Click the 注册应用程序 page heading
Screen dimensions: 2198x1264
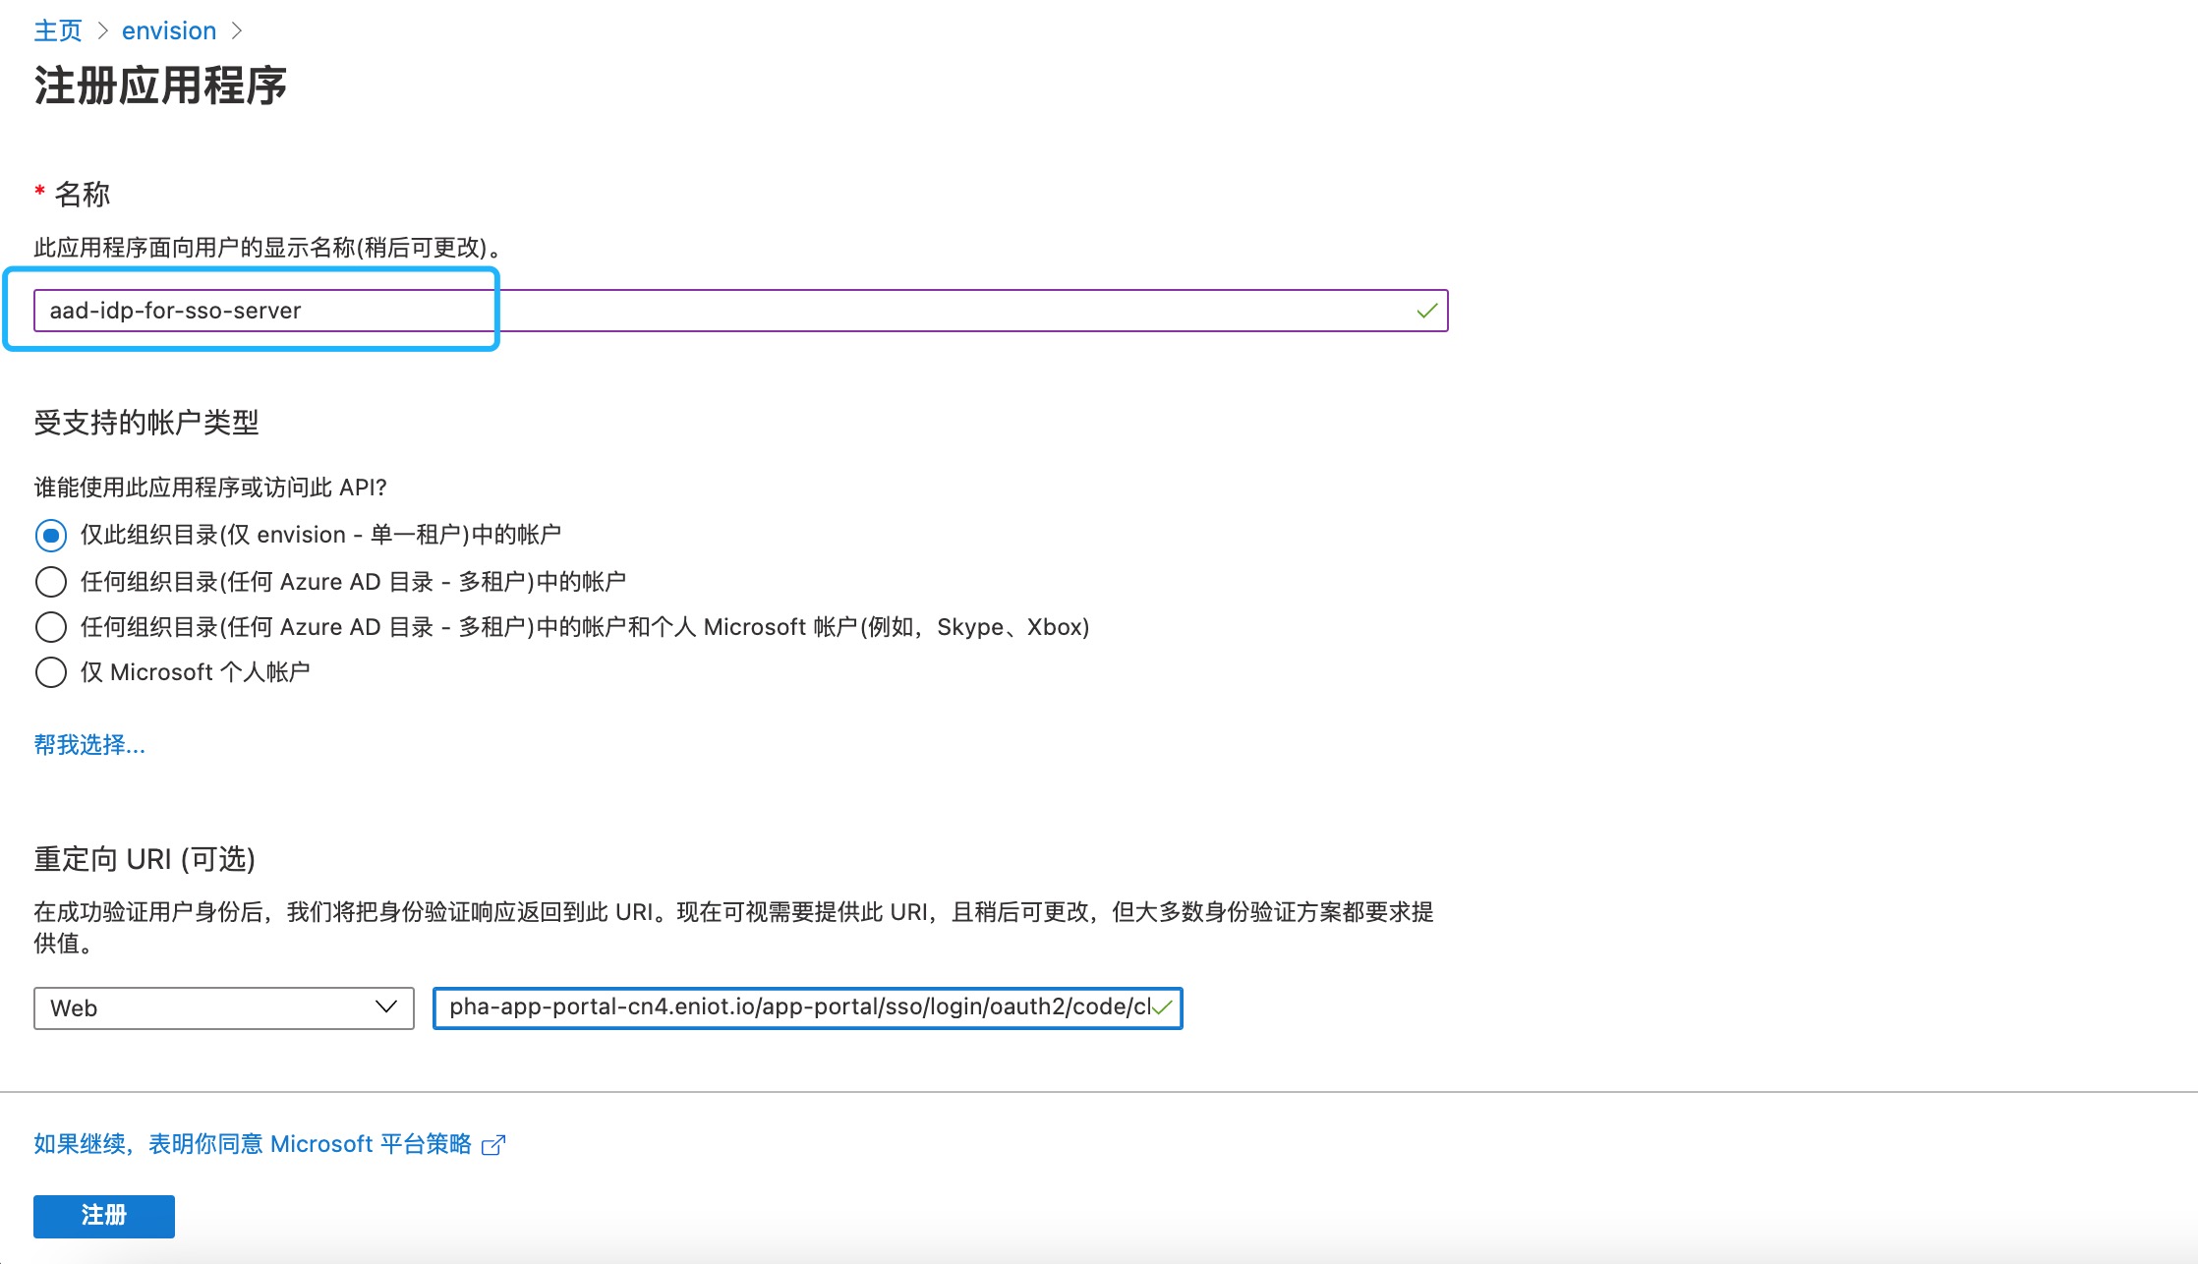(160, 86)
